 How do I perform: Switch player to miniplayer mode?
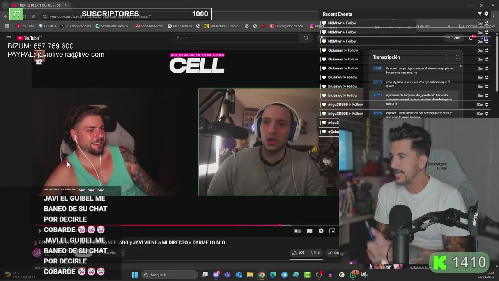(332, 231)
